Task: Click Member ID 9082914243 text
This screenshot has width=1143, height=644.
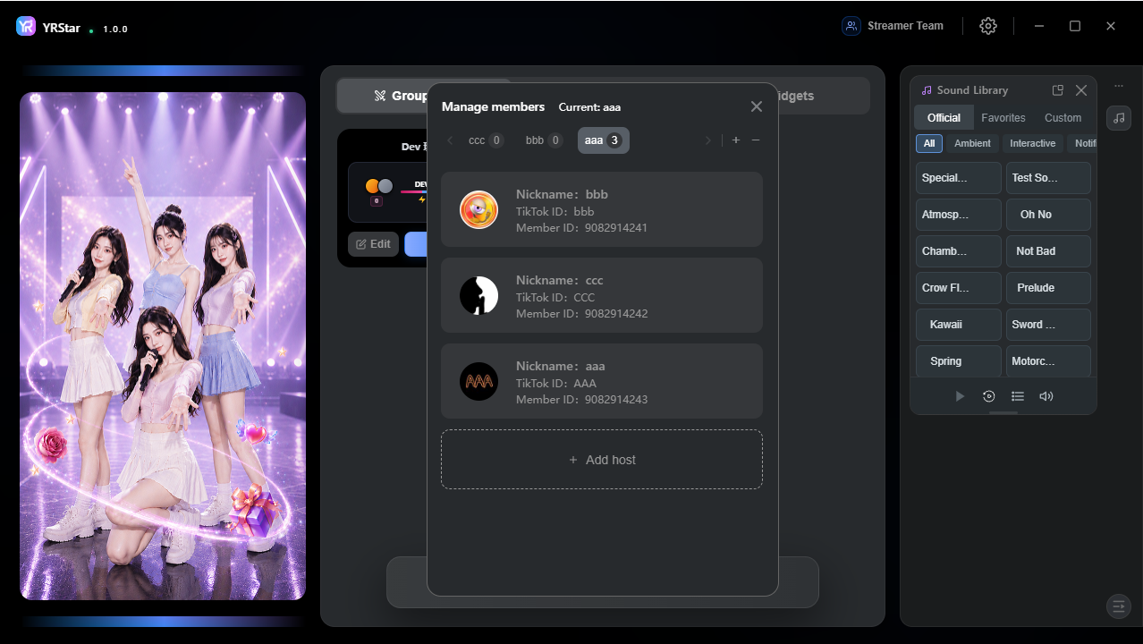Action: pyautogui.click(x=581, y=400)
